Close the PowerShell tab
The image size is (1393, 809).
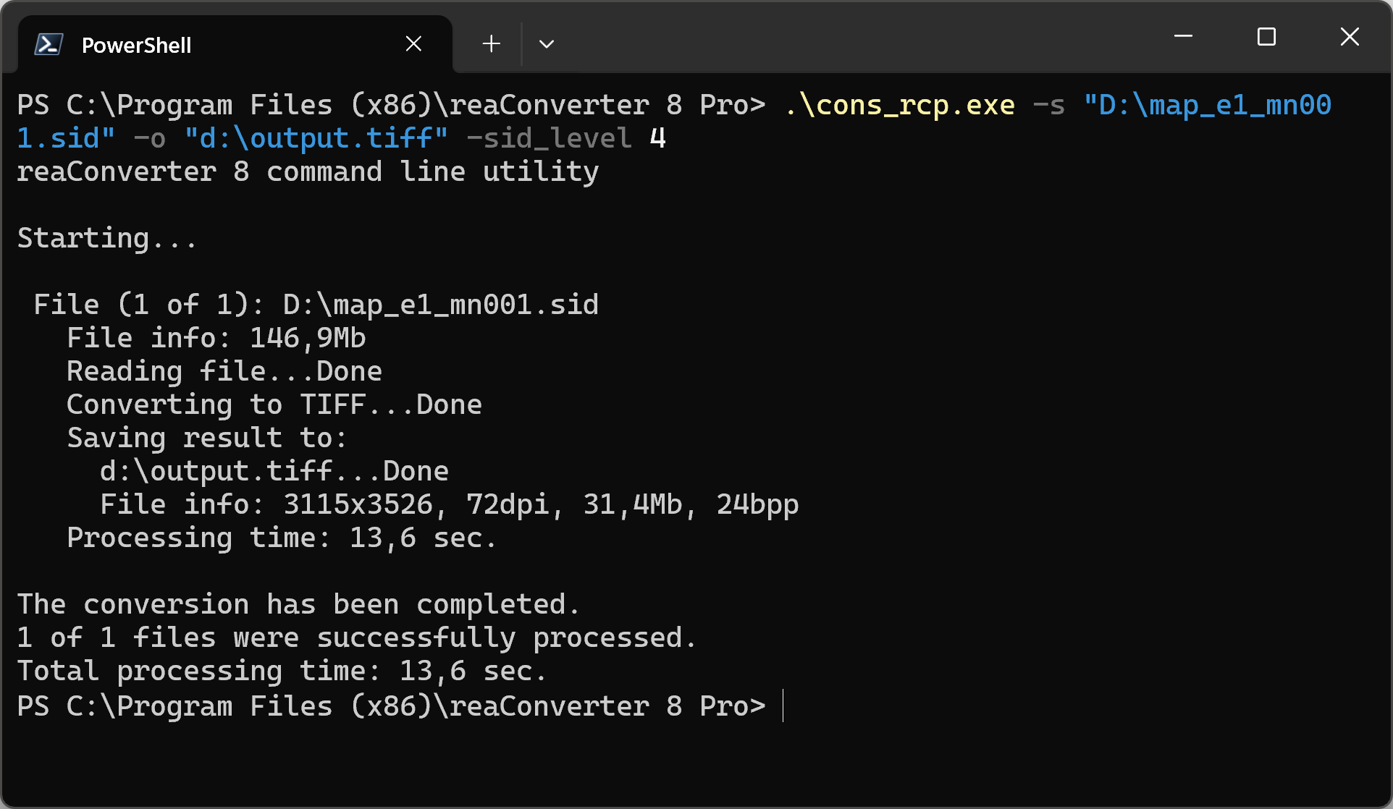(x=413, y=44)
